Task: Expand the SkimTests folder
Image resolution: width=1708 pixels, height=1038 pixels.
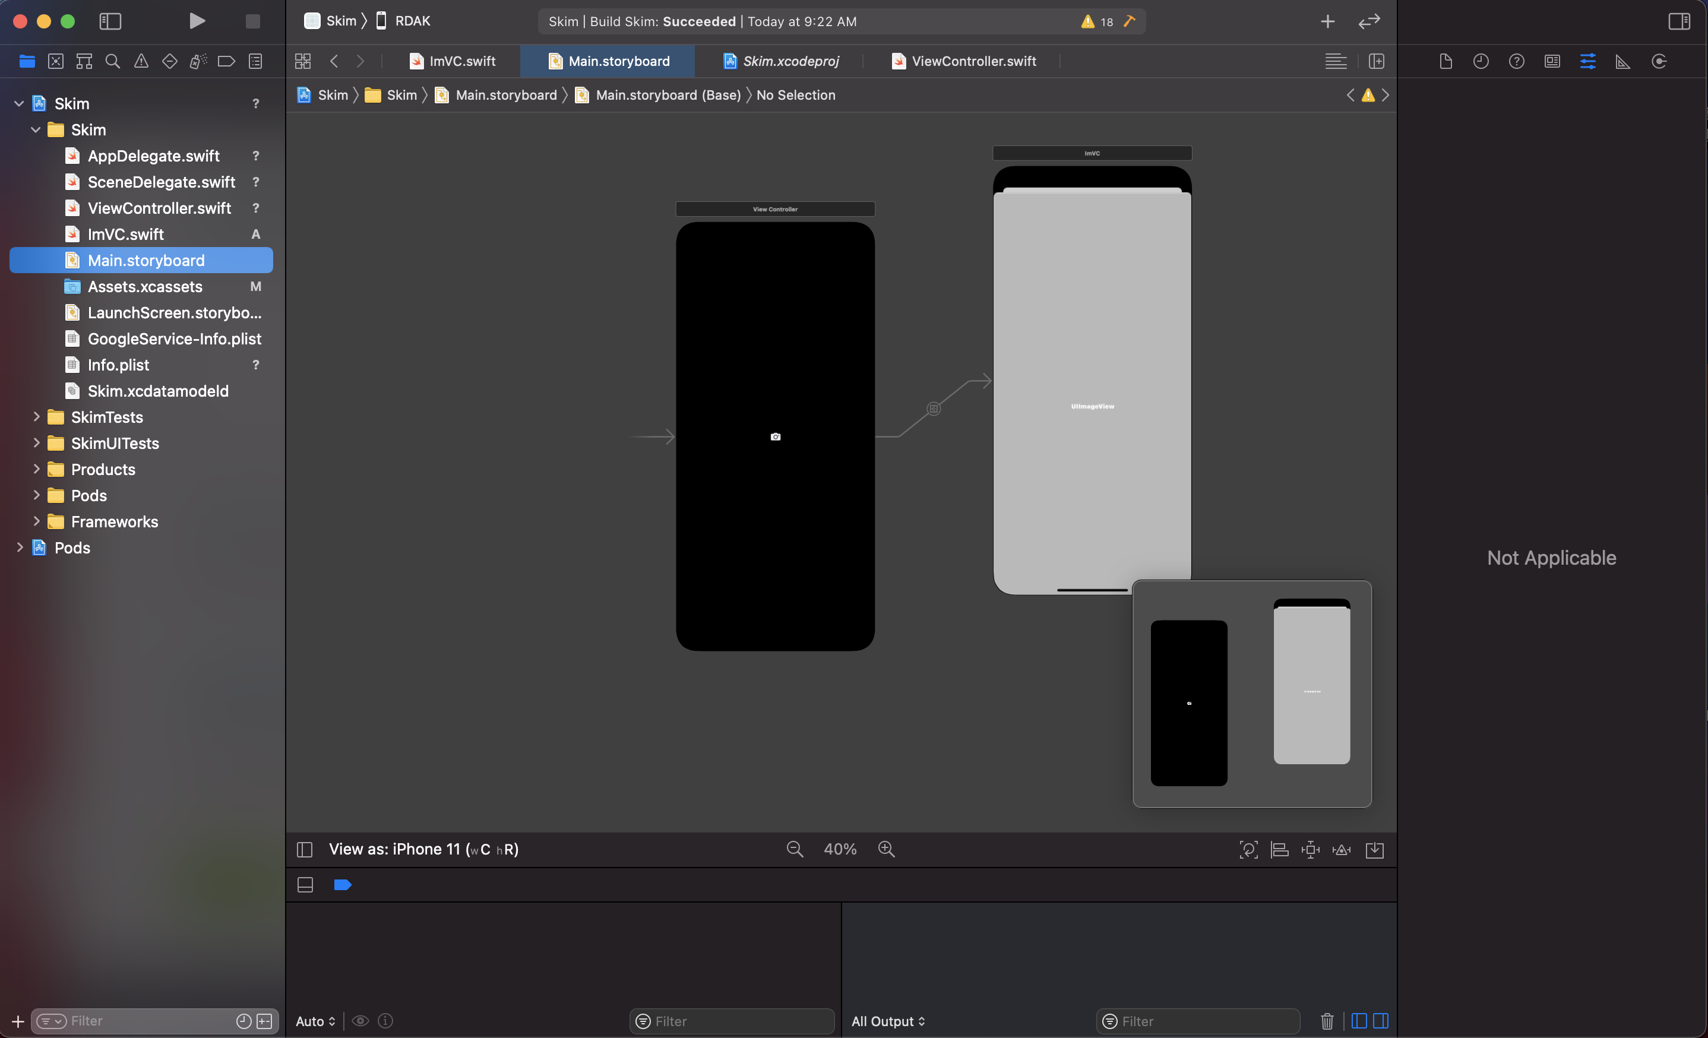Action: pyautogui.click(x=36, y=417)
